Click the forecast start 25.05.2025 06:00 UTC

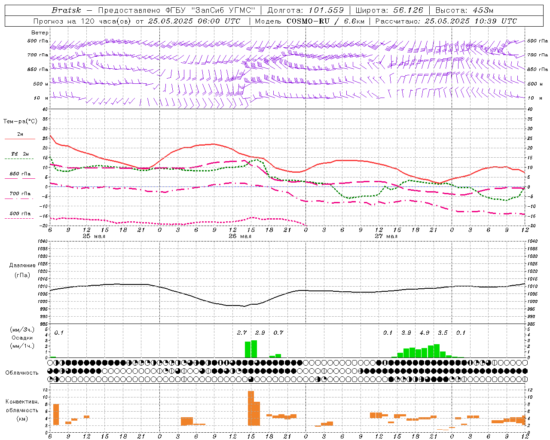pyautogui.click(x=194, y=21)
